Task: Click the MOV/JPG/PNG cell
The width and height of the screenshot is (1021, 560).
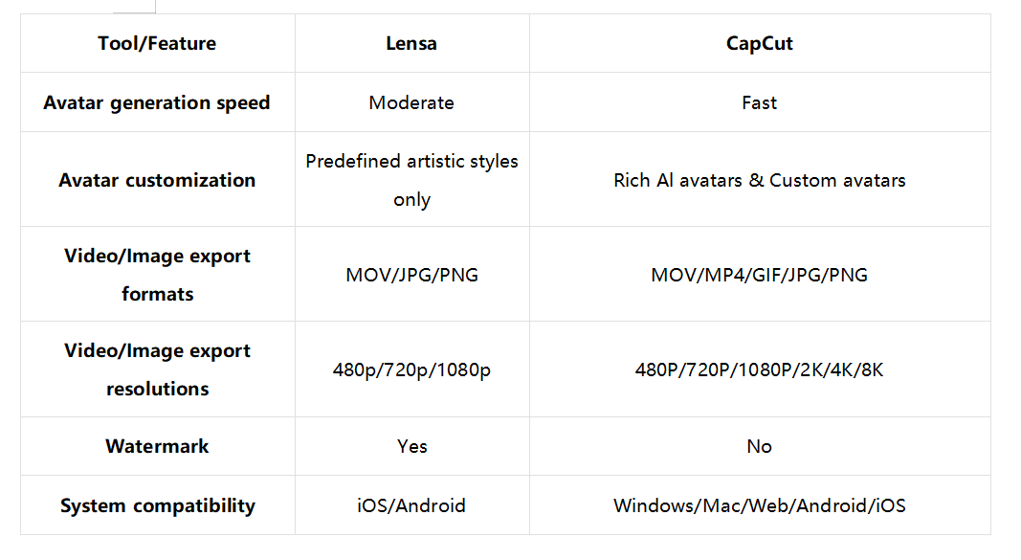Action: (x=411, y=275)
